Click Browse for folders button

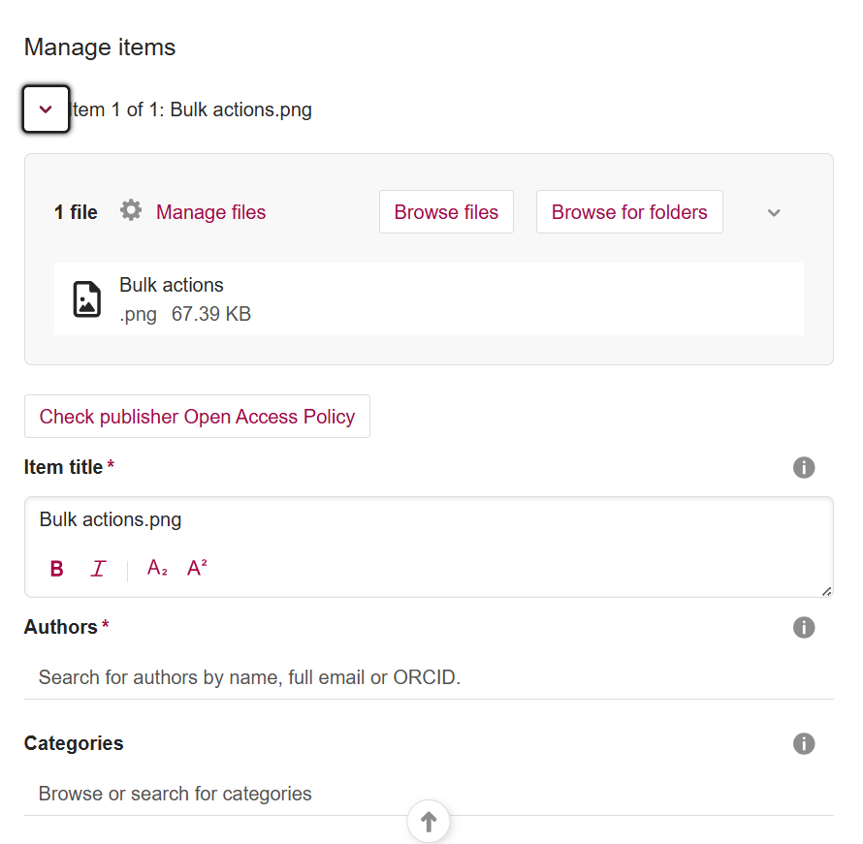629,212
